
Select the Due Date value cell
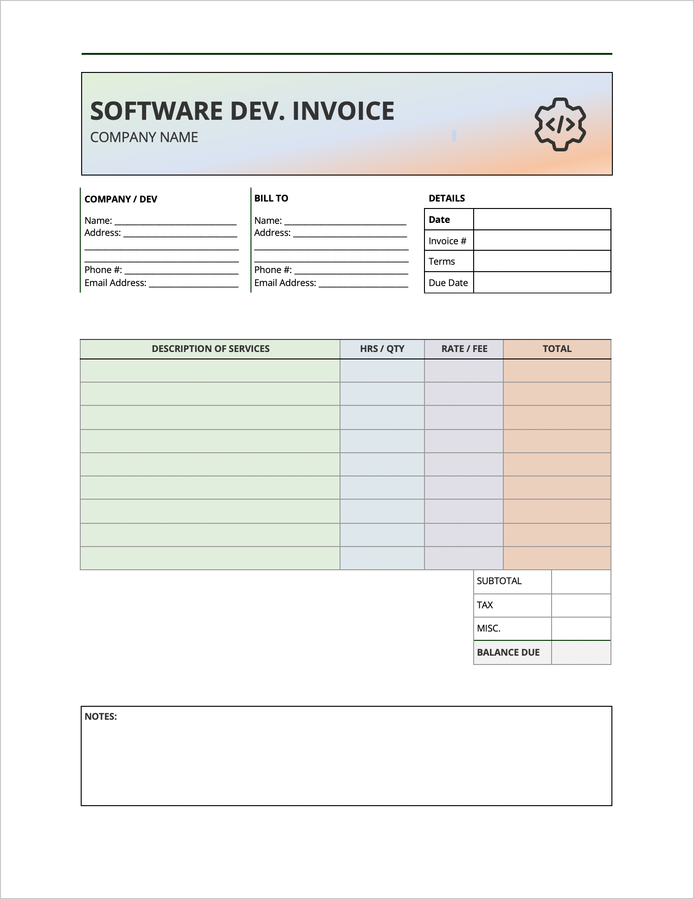pyautogui.click(x=542, y=282)
